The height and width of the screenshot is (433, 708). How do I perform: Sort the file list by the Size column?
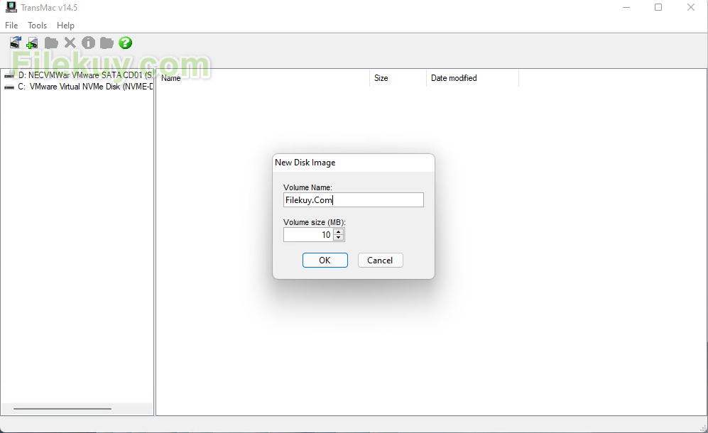[x=398, y=78]
